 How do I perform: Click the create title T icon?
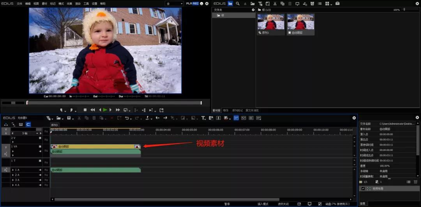(203, 118)
